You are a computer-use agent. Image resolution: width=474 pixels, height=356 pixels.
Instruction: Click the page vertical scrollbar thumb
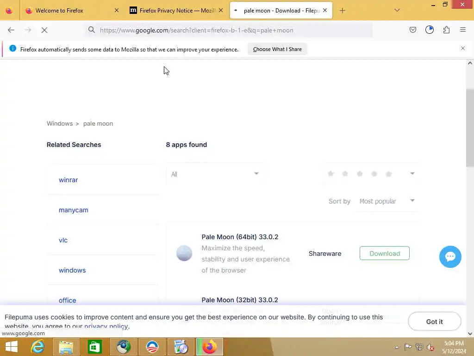pyautogui.click(x=470, y=128)
